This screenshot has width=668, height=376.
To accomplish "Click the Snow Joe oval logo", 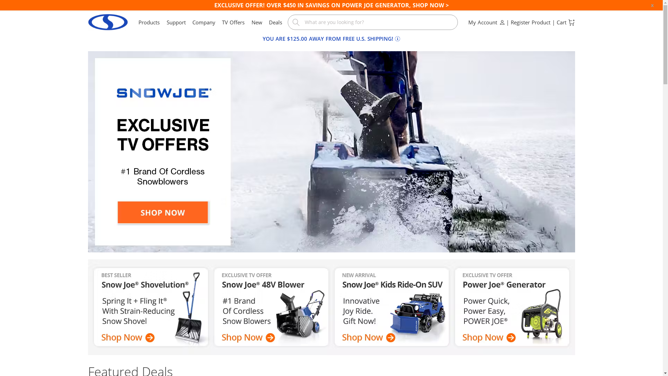I will click(x=108, y=22).
